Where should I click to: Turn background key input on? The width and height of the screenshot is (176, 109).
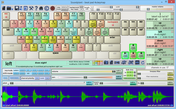tap(81, 7)
